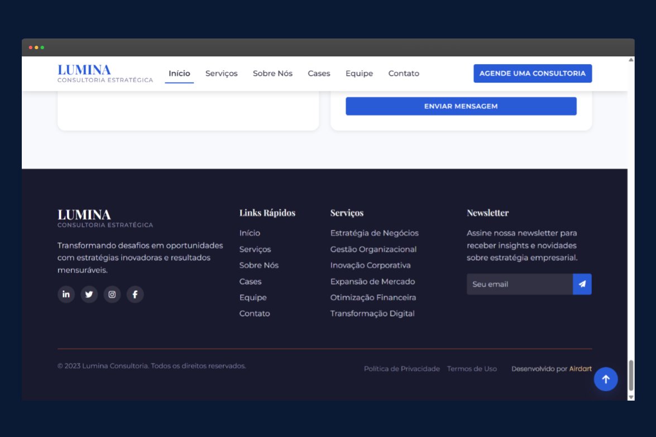Click the Facebook social icon
656x437 pixels.
pos(135,294)
